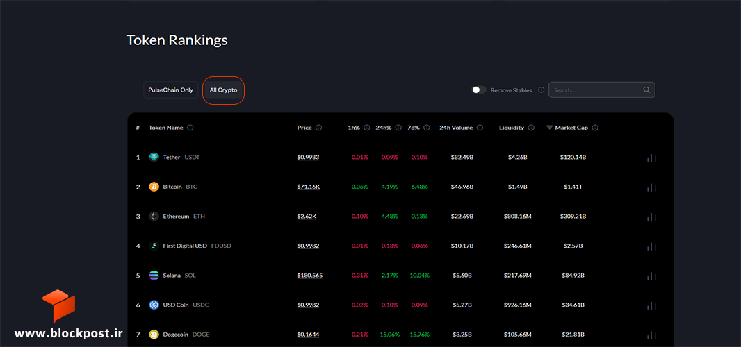Sort by the Token Name column header

pos(166,128)
